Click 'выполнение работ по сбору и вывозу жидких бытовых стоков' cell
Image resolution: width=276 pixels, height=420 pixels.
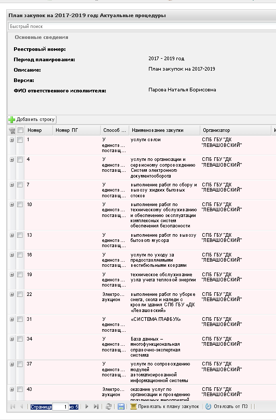point(163,190)
